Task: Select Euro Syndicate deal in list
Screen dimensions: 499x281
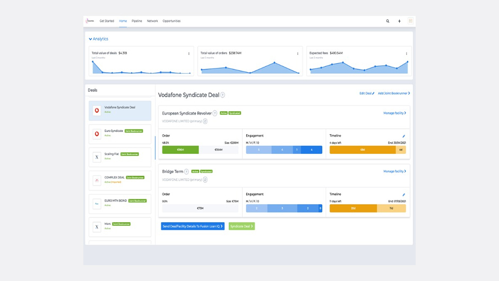Action: click(x=120, y=134)
